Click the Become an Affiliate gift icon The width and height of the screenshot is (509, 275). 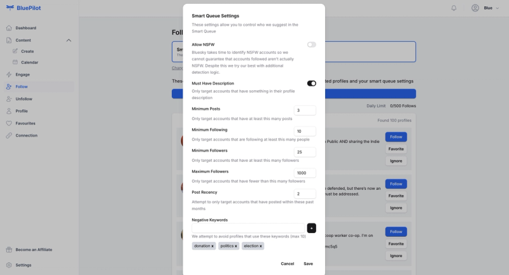coord(9,250)
